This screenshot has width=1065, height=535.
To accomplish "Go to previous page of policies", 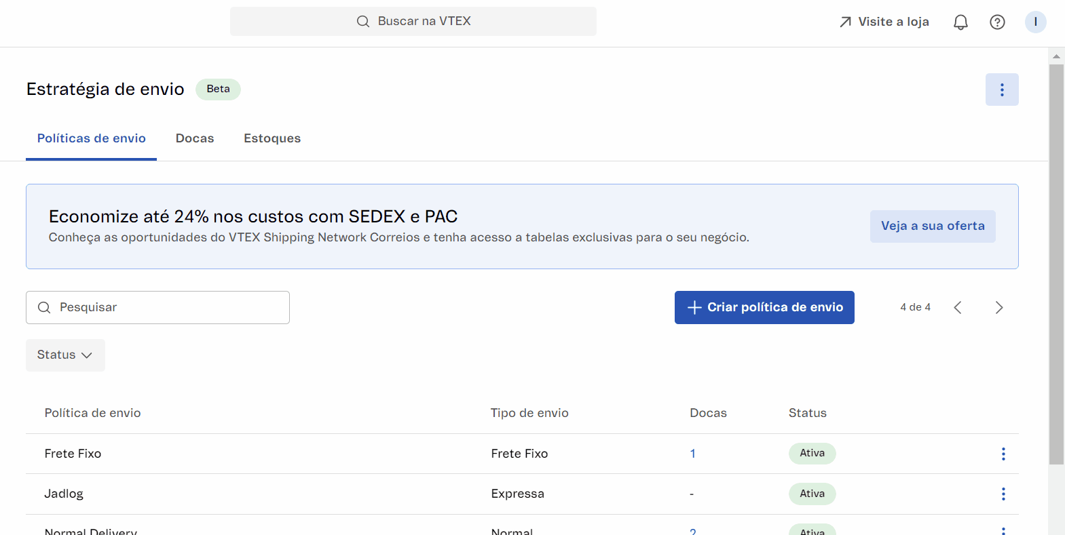I will [958, 308].
